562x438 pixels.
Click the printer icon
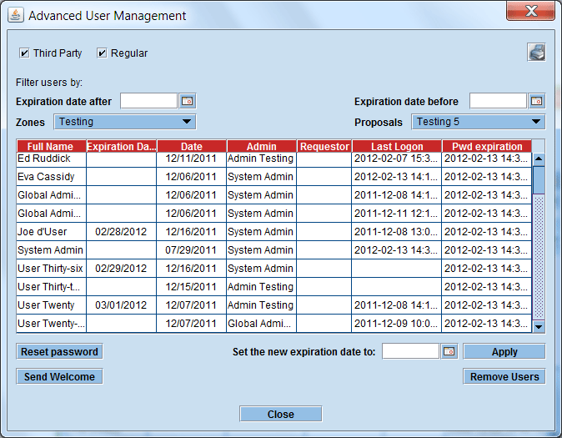coord(536,53)
